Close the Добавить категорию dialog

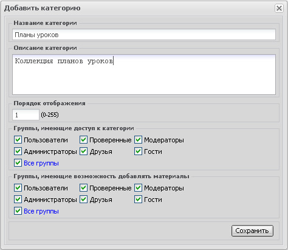pos(279,9)
